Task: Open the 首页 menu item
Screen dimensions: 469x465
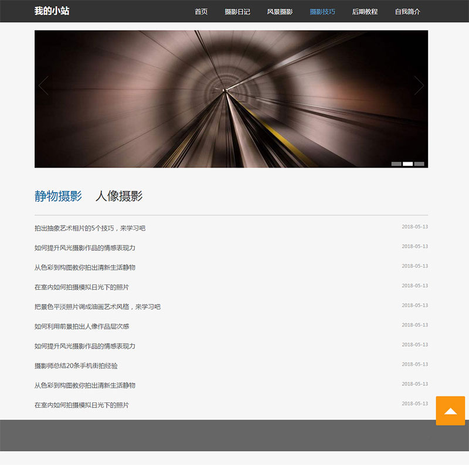Action: pyautogui.click(x=201, y=12)
